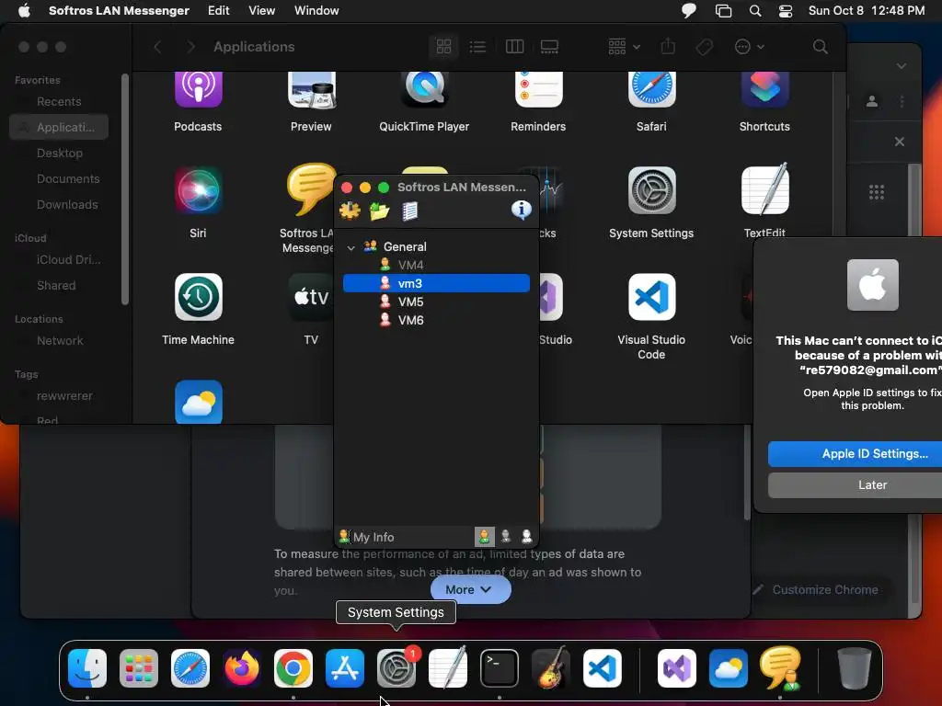
Task: Switch Finder to column view
Action: 514,47
